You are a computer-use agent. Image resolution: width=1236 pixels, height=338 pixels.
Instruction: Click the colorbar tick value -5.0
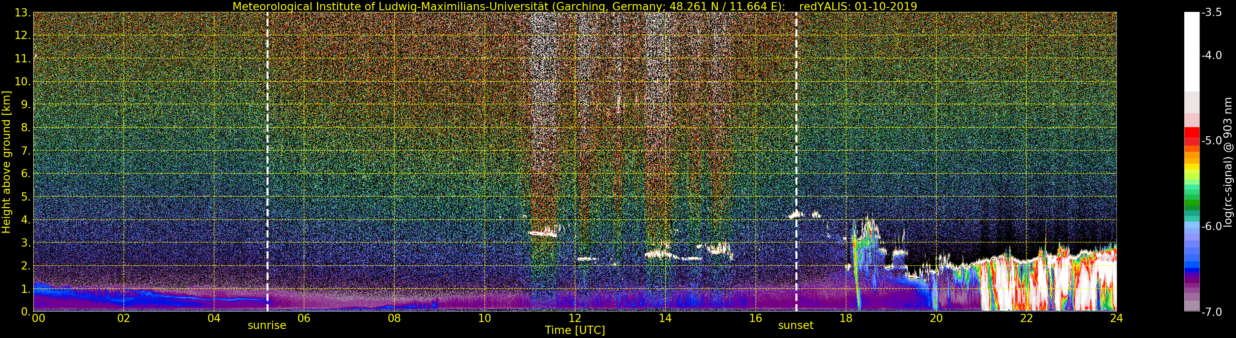1211,140
